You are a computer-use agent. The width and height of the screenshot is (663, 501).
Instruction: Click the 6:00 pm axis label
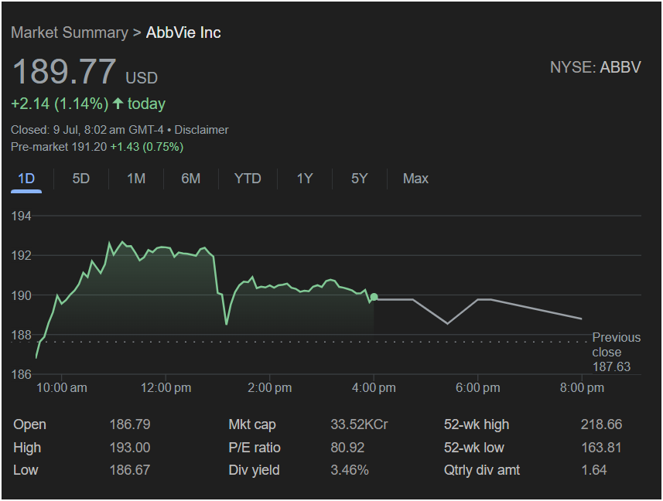(x=478, y=387)
